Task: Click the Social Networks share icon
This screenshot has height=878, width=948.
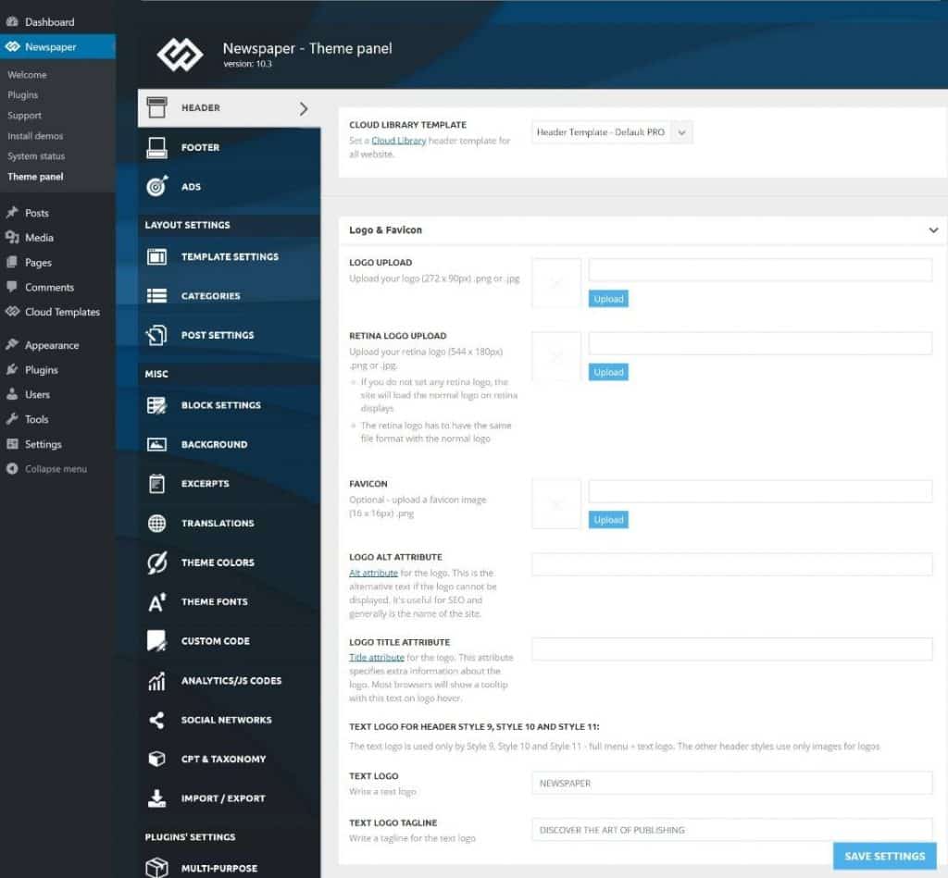Action: point(156,721)
